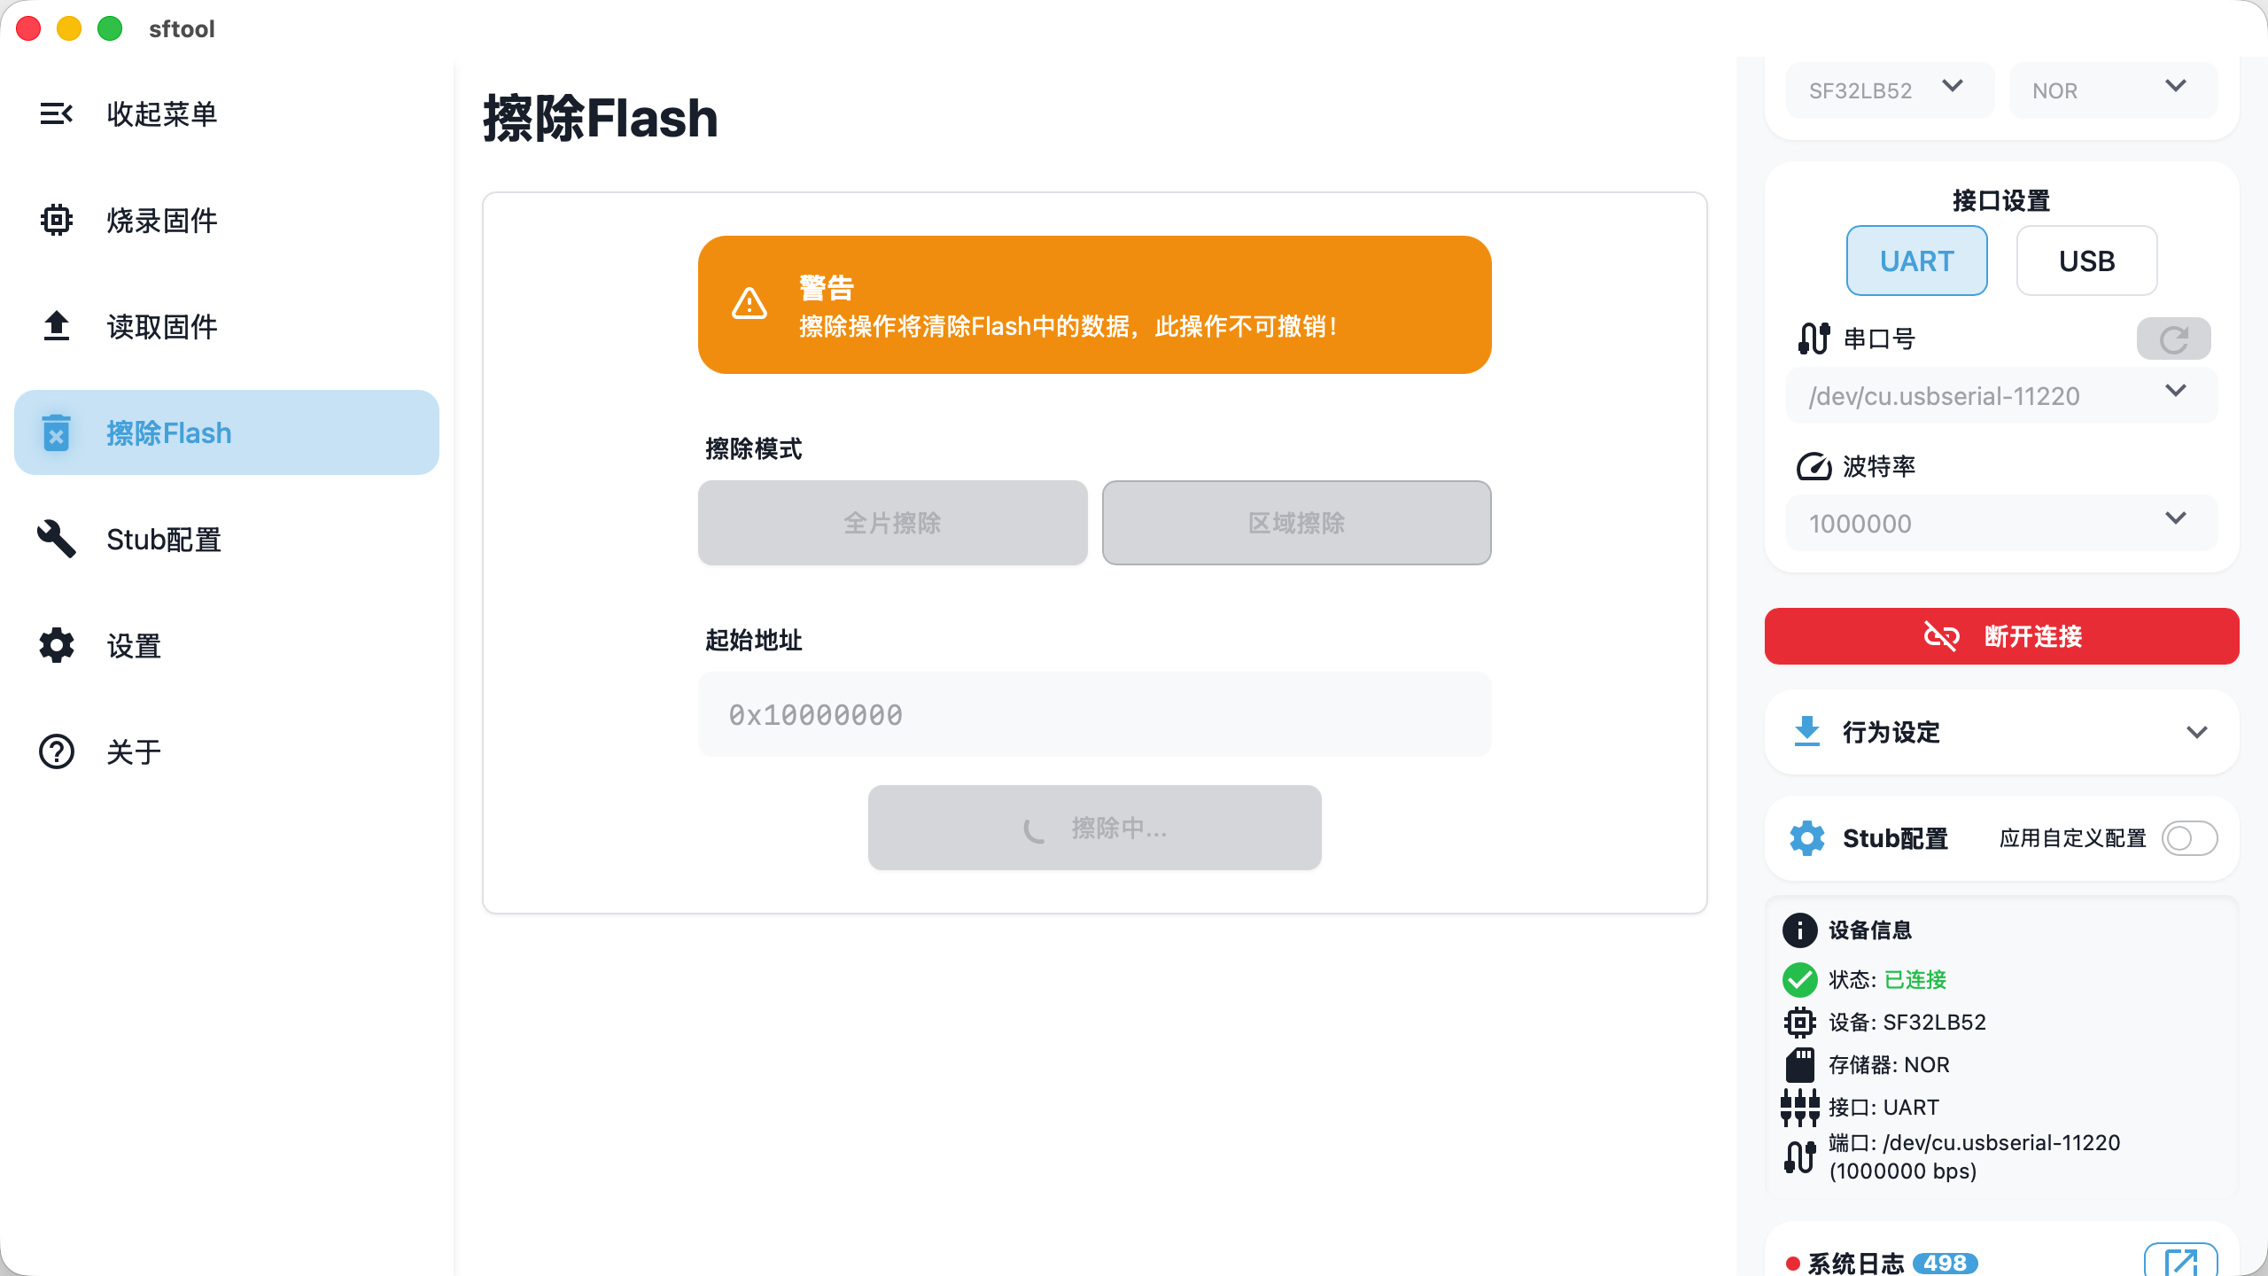The width and height of the screenshot is (2268, 1276).
Task: Toggle the 应用自定义配置 switch
Action: pyautogui.click(x=2189, y=838)
